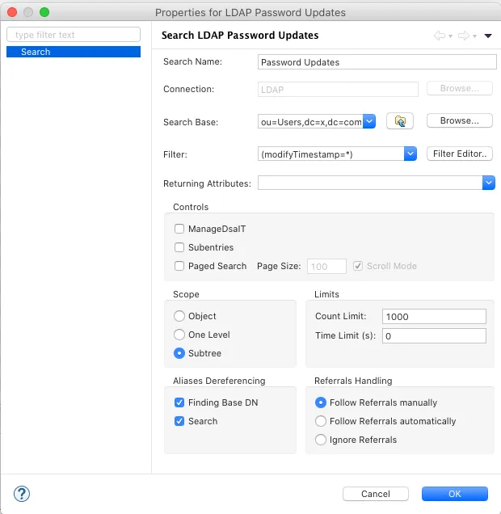Select the Object scope radio button
The width and height of the screenshot is (501, 514).
[179, 316]
